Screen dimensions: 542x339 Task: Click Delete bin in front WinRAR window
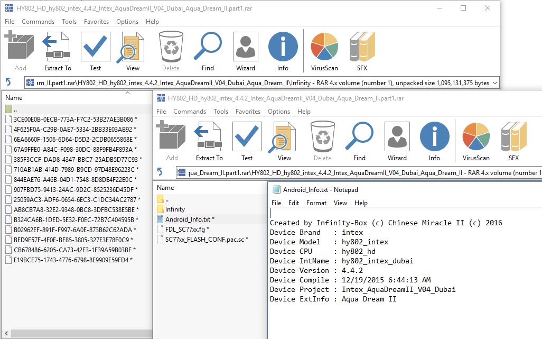click(322, 136)
